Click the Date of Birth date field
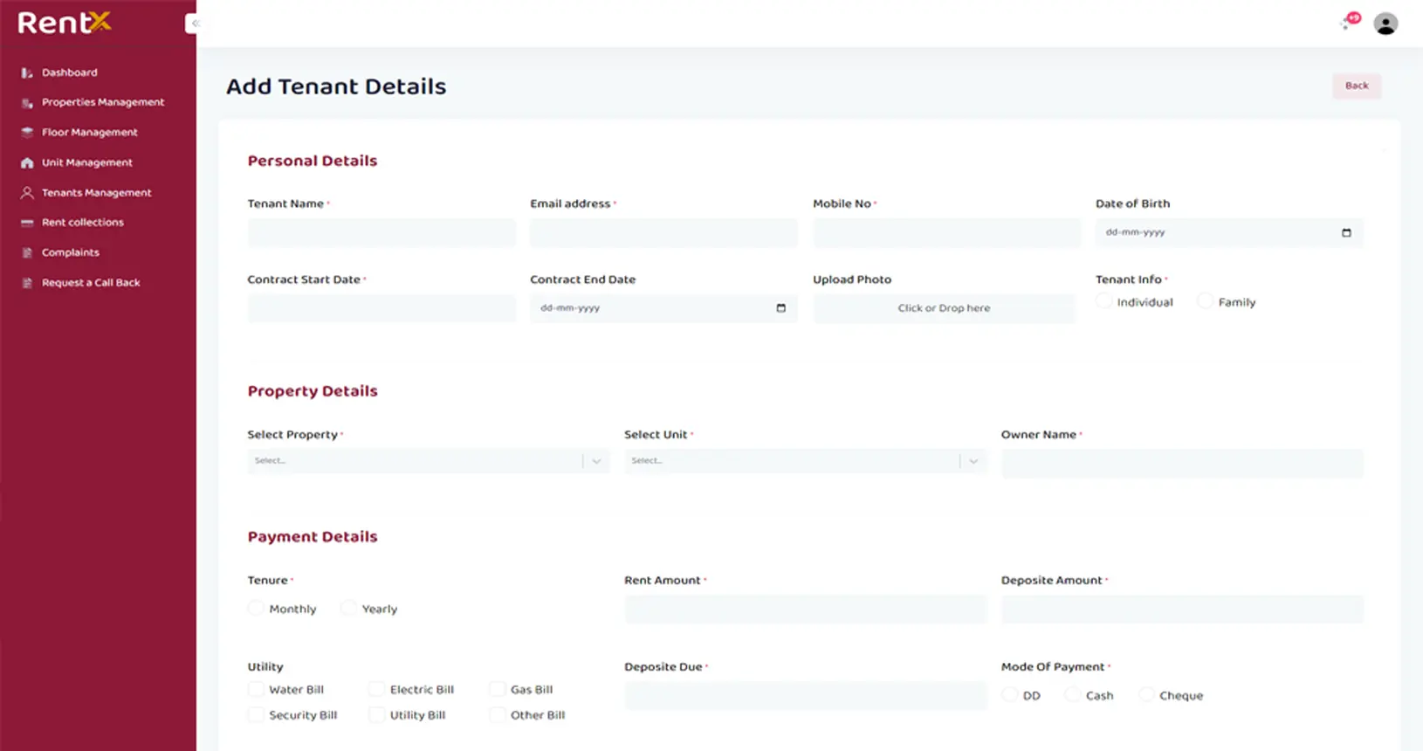 tap(1229, 232)
